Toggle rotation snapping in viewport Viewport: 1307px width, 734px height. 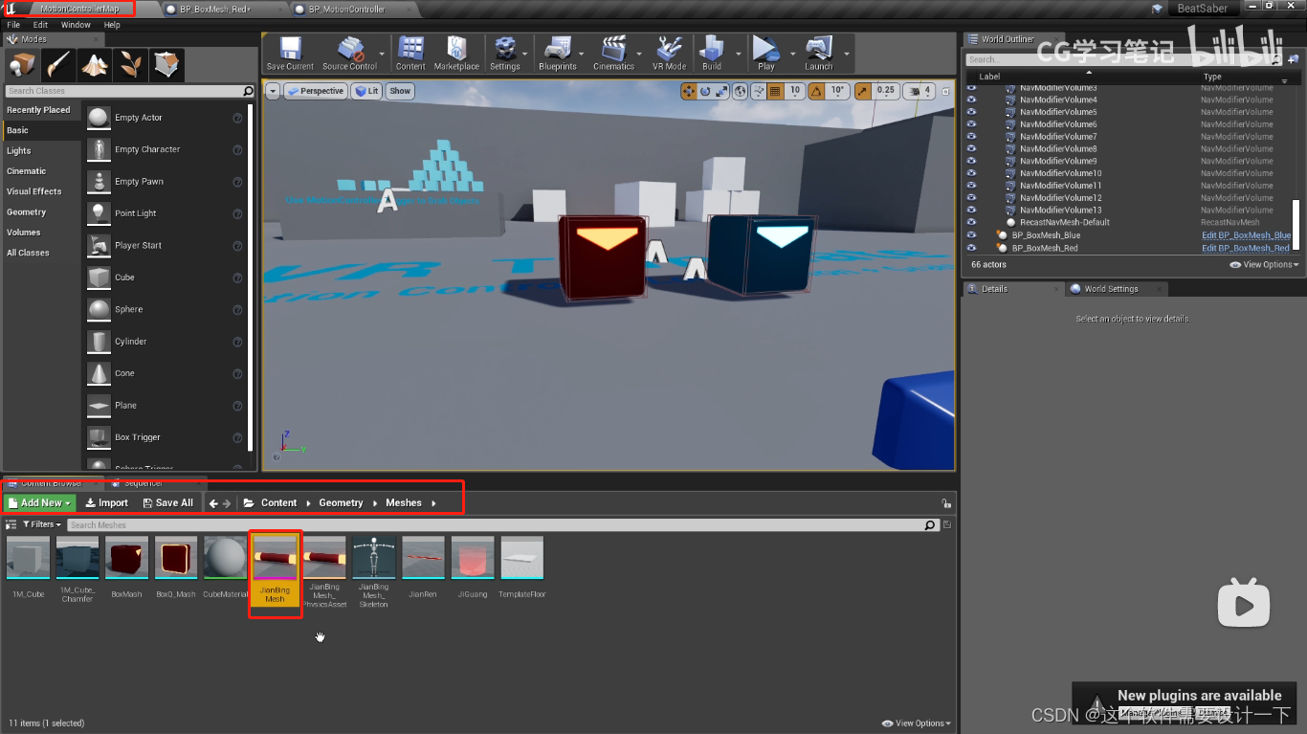pos(817,91)
